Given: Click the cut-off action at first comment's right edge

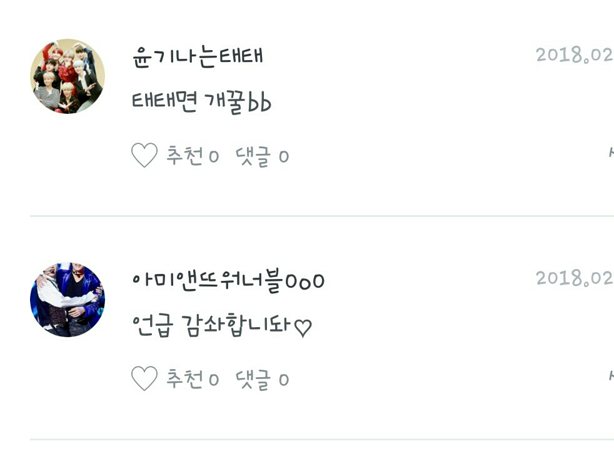Looking at the screenshot, I should (x=611, y=152).
